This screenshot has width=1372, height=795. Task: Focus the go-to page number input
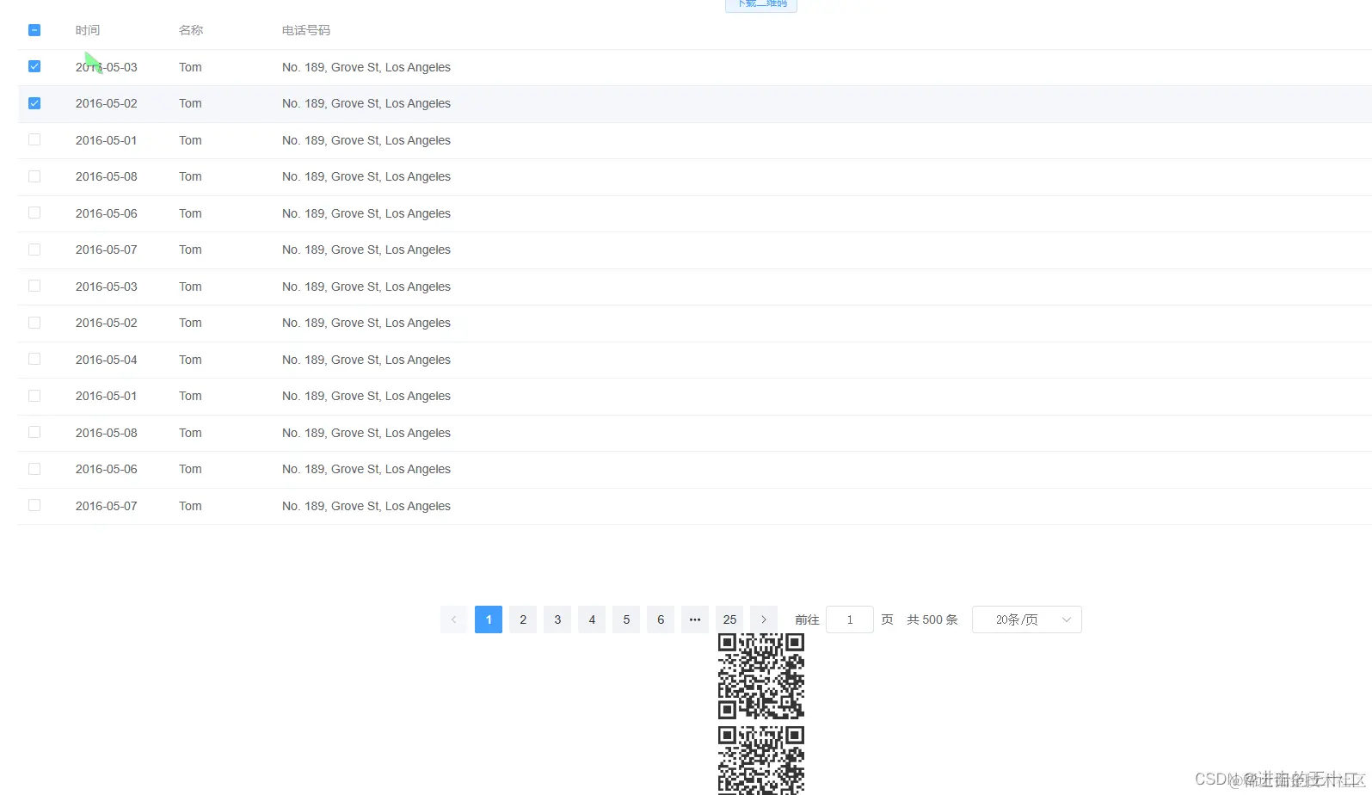[850, 619]
